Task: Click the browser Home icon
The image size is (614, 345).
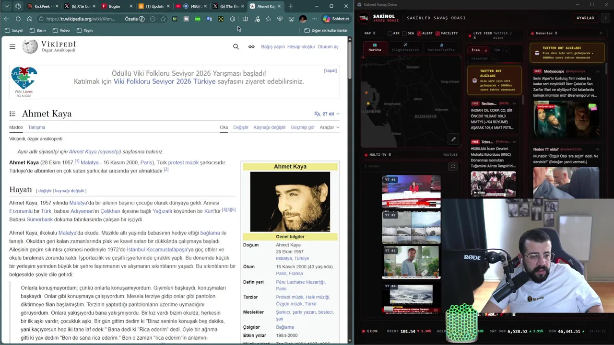Action: [x=30, y=19]
